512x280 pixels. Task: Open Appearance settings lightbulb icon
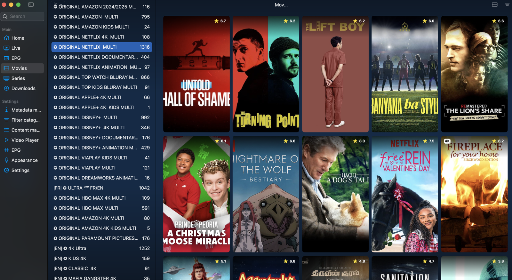pos(6,160)
